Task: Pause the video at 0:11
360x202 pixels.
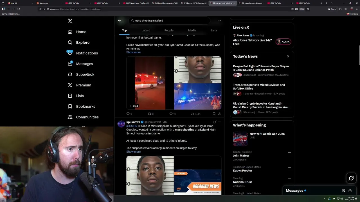Action: coord(130,106)
